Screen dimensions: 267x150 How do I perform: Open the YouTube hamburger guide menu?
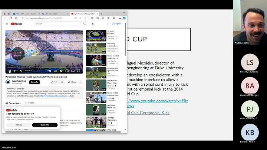coord(7,24)
